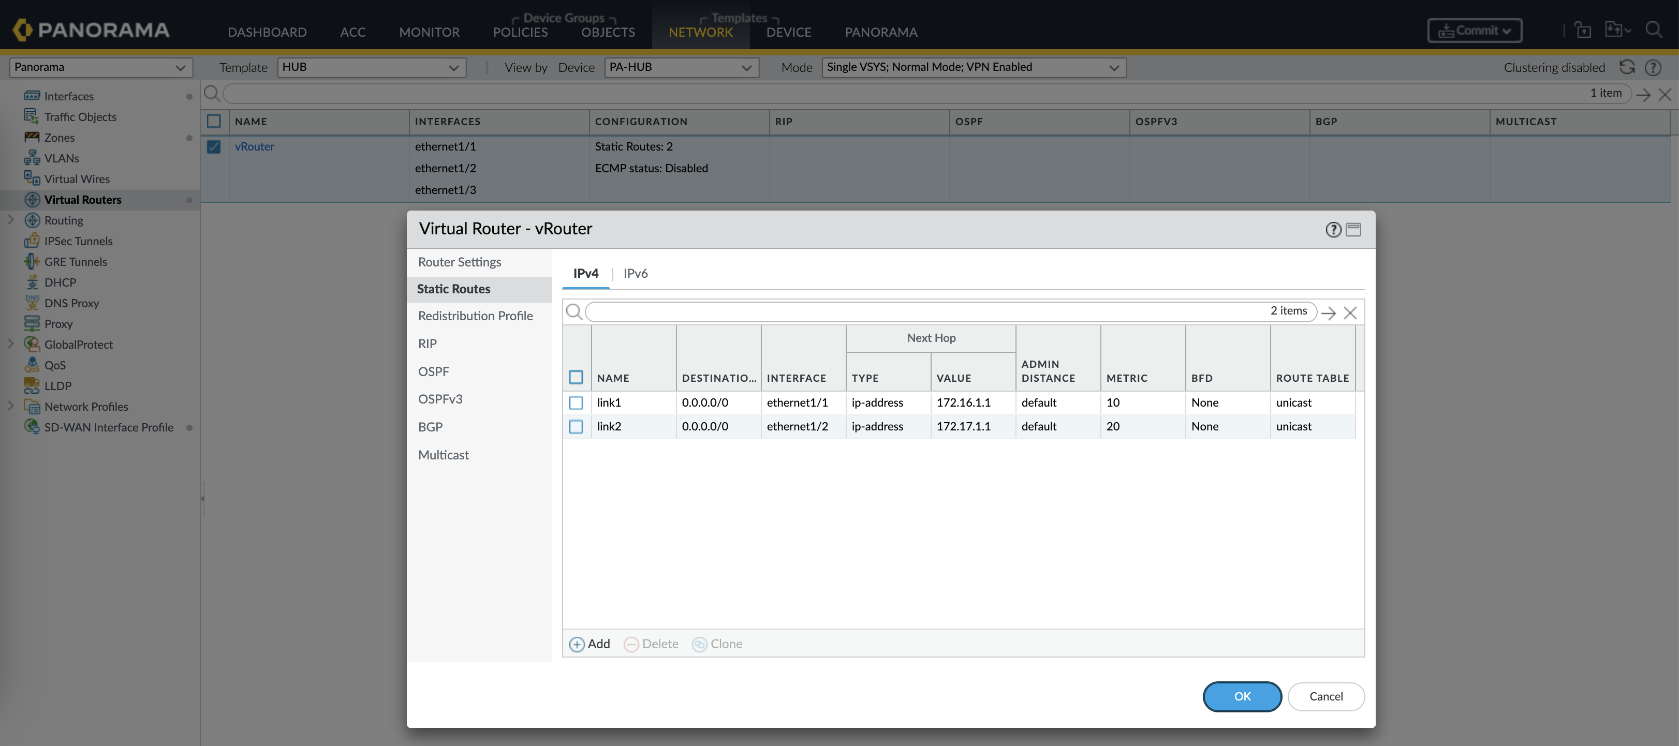Screen dimensions: 1679x746
Task: Switch to the IPv6 tab
Action: [636, 274]
